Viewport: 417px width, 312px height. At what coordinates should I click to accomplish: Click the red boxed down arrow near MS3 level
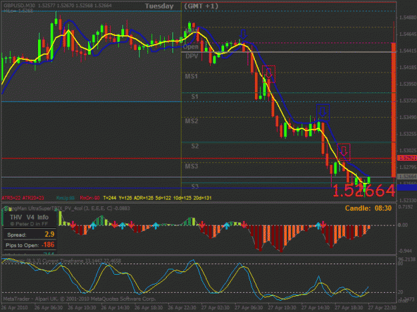coord(344,152)
